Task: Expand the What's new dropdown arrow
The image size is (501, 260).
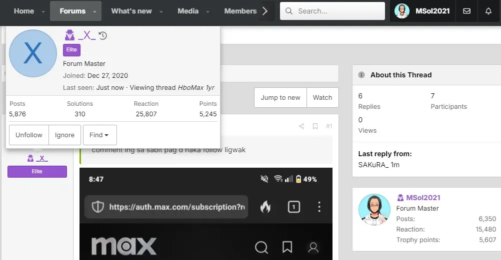Action: [x=161, y=11]
